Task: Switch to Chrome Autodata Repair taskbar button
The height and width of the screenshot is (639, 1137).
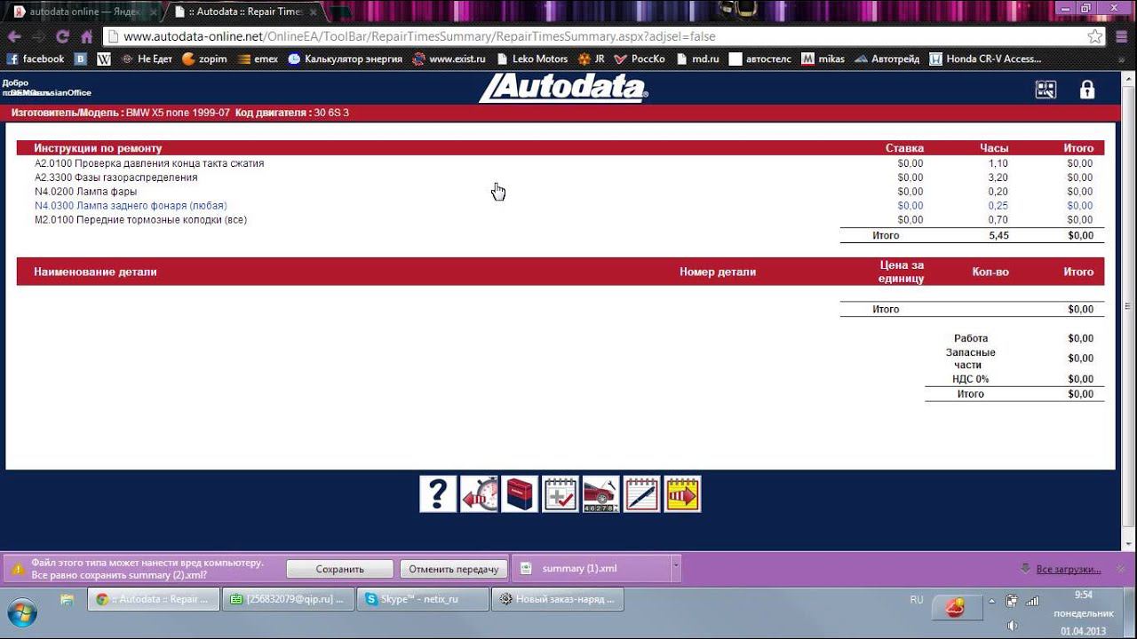Action: click(153, 600)
